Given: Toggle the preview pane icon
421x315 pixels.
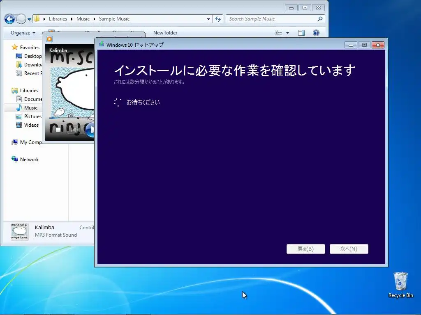Looking at the screenshot, I should tap(301, 33).
